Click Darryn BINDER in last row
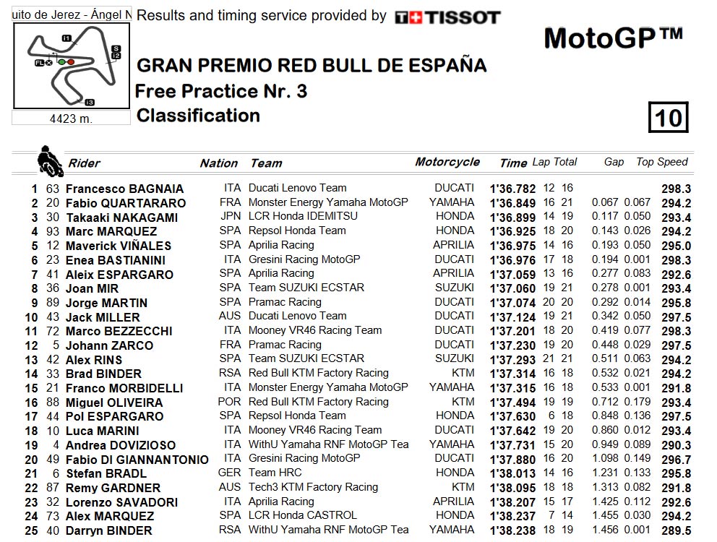This screenshot has width=717, height=542. coord(109,530)
